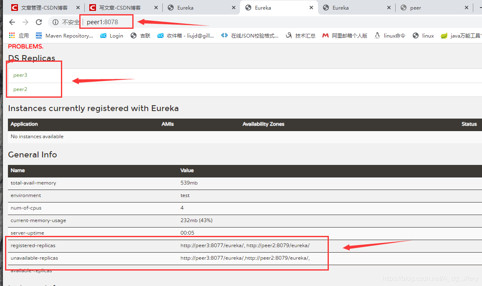Open the 技术汇总 bookmark

tap(300, 36)
